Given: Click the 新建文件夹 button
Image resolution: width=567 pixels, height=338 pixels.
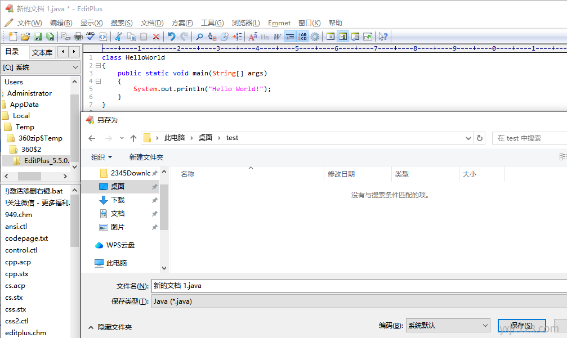Looking at the screenshot, I should (146, 157).
